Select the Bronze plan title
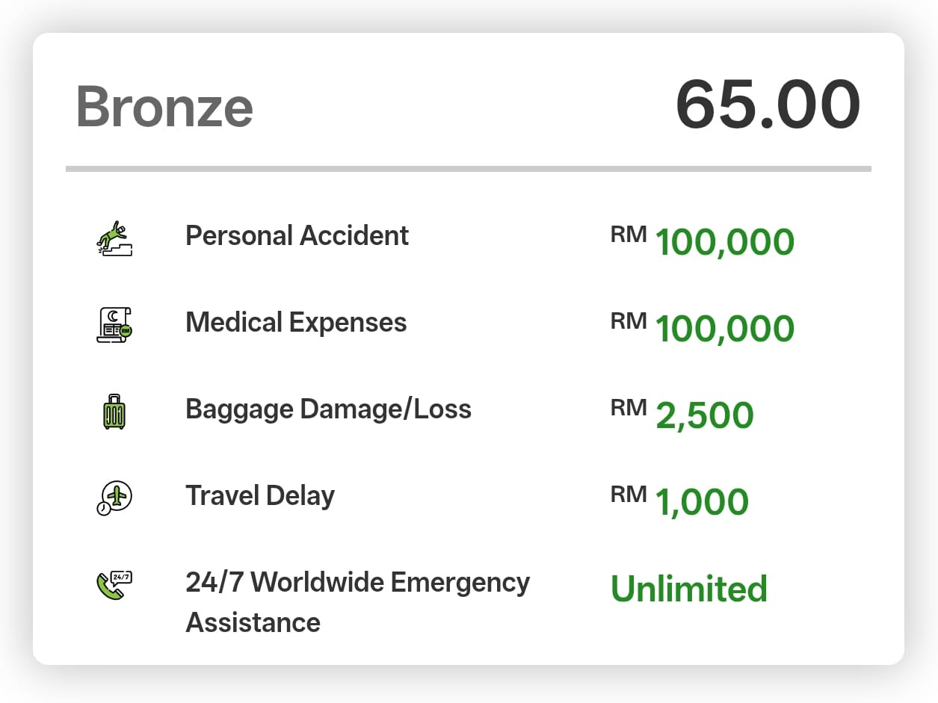This screenshot has height=703, width=938. (x=164, y=106)
